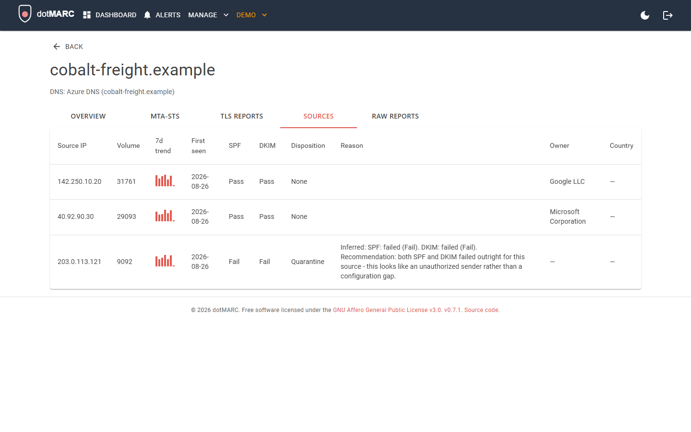
Task: Click the logout icon
Action: click(x=667, y=15)
